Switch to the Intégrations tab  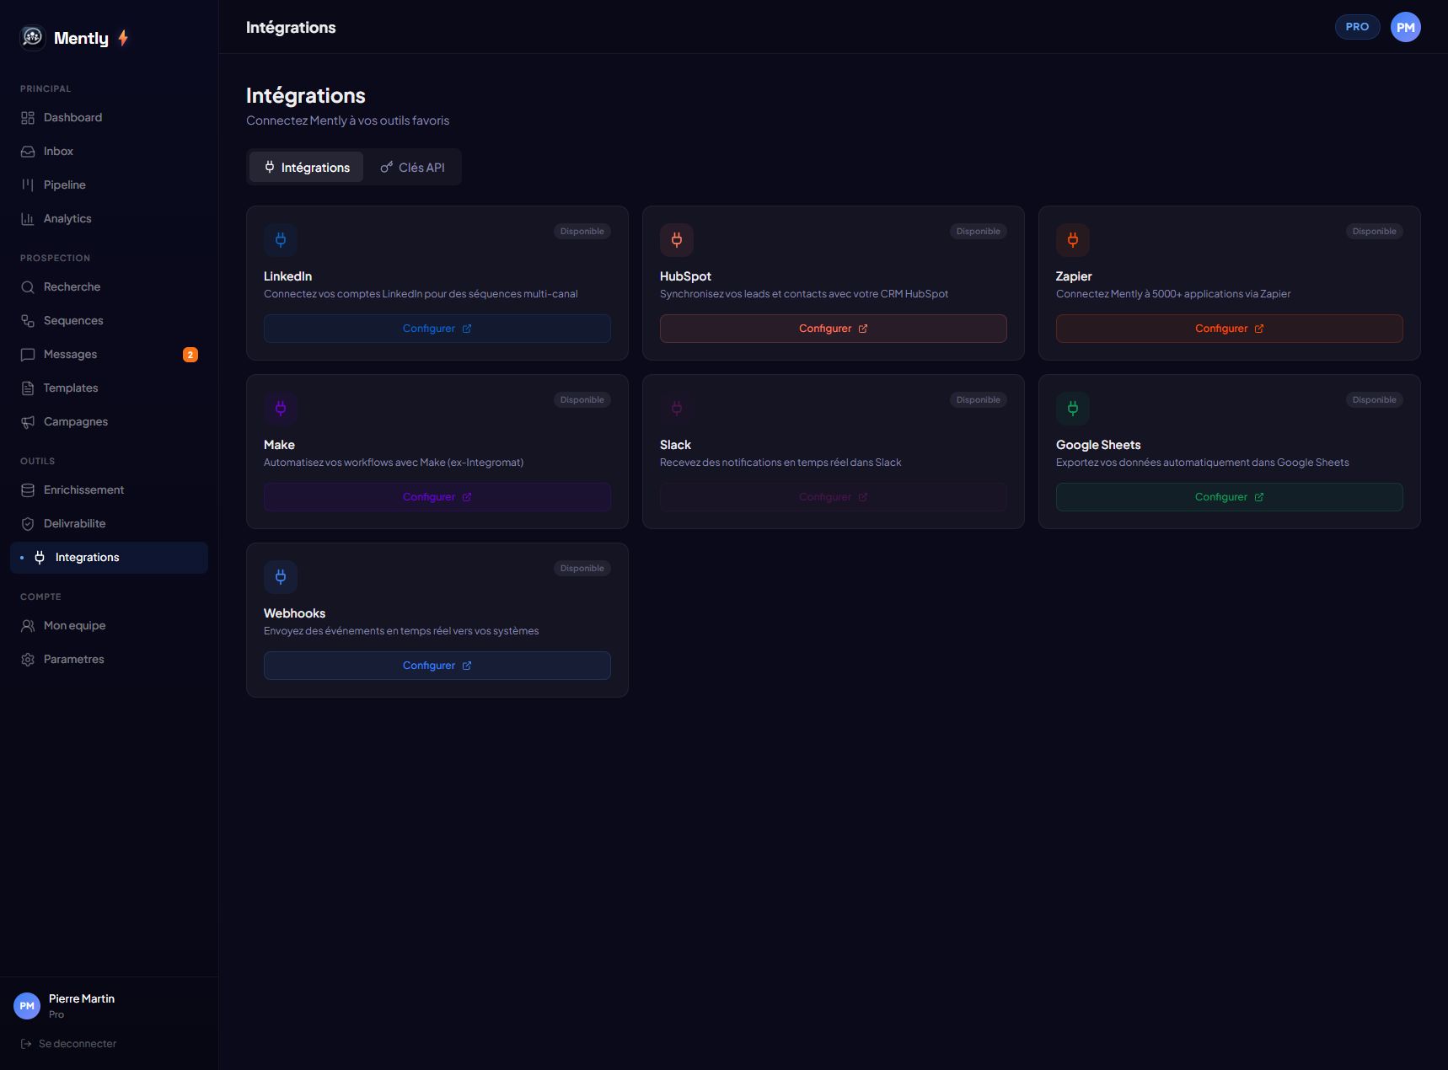(307, 167)
